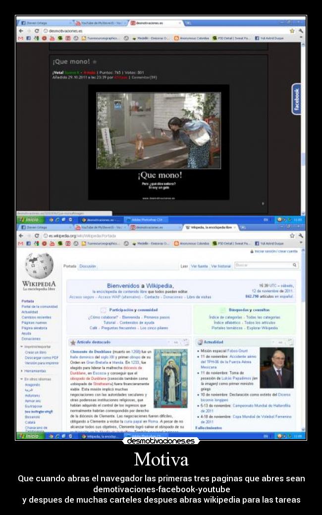Click bookmark star in Wikipedia browser address bar
322x515 pixels.
pos(292,236)
